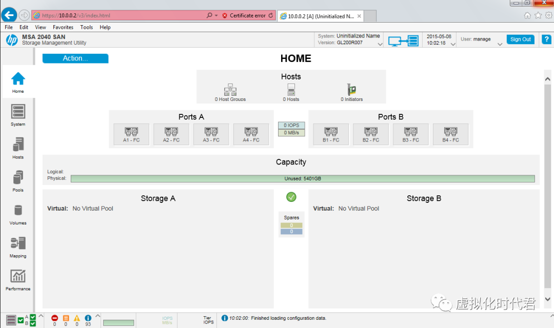The image size is (554, 328).
Task: Click the scroll up arrow
Action: [x=548, y=79]
